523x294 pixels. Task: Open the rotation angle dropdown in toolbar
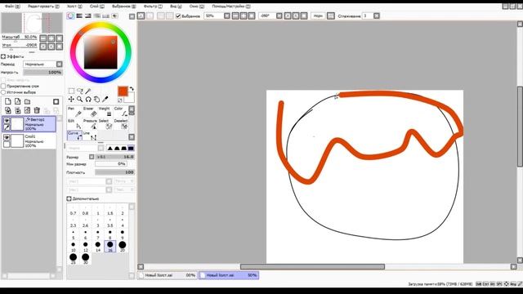[279, 16]
